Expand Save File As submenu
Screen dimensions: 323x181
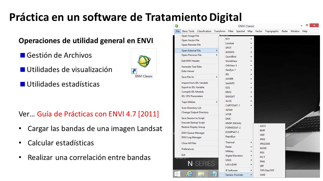197,77
